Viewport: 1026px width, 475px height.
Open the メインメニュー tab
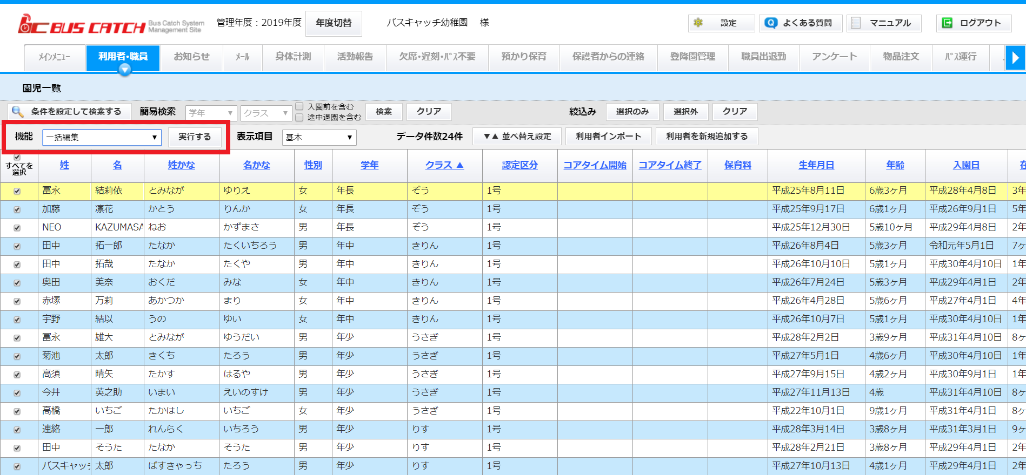point(54,57)
